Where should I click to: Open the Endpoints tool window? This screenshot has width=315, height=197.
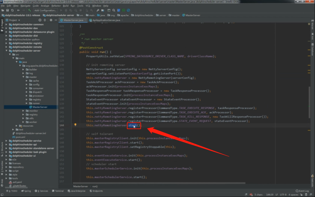(96, 191)
